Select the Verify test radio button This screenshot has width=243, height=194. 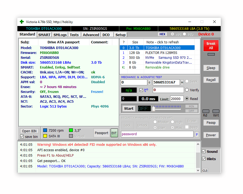(187, 90)
